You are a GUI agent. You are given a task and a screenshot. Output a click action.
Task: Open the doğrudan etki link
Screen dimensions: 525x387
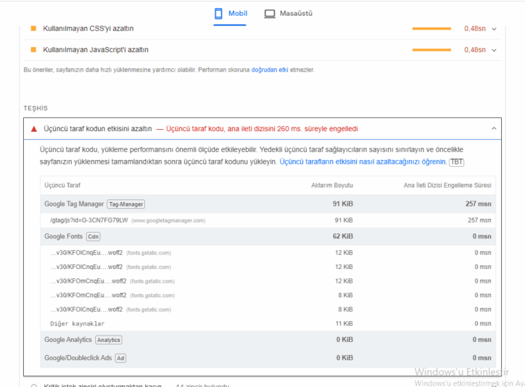click(270, 70)
